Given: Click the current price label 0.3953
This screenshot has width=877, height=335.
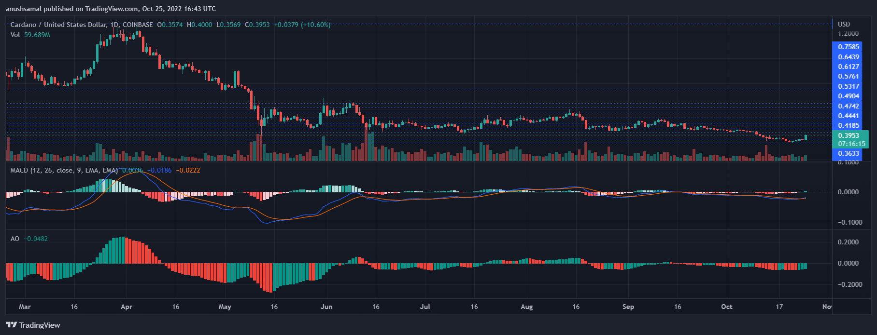Looking at the screenshot, I should [849, 135].
